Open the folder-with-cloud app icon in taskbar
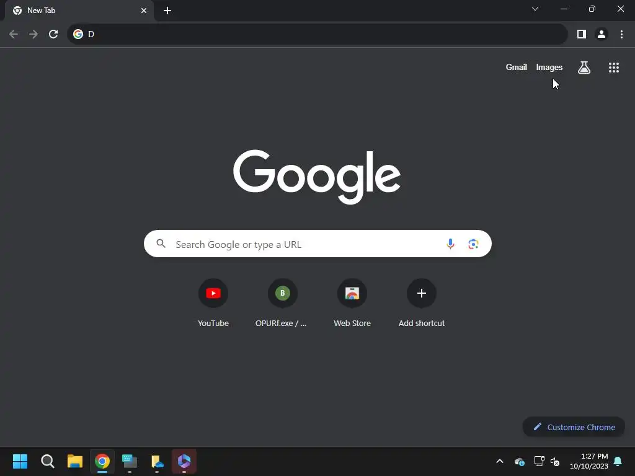Image resolution: width=635 pixels, height=476 pixels. pos(157,461)
